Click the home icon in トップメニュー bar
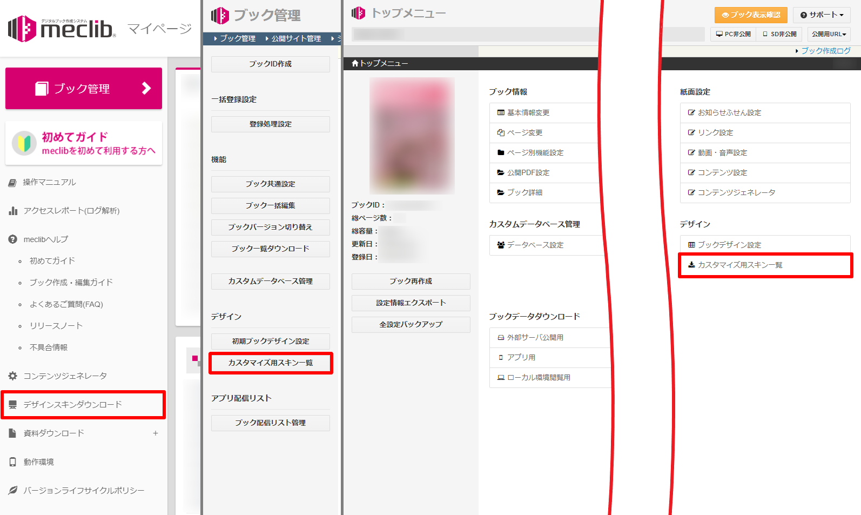The height and width of the screenshot is (515, 861). 355,63
